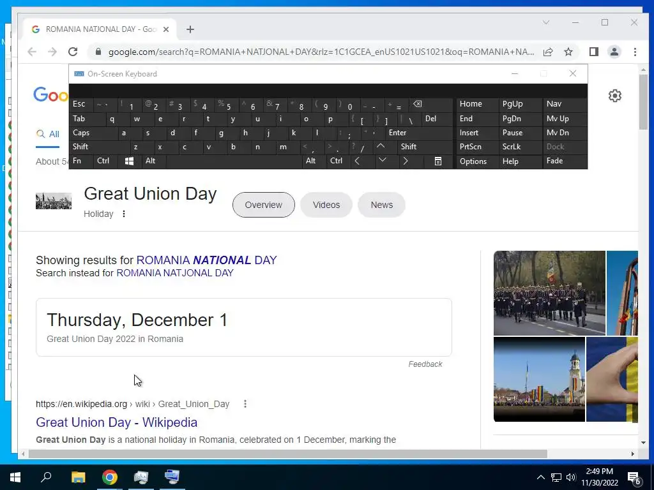Toggle the Fade key on On-Screen Keyboard

[565, 161]
